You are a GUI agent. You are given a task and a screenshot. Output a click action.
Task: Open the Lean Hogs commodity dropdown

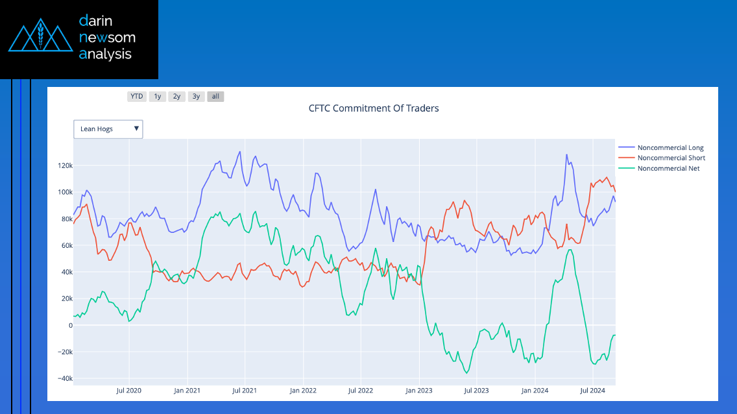coord(108,128)
